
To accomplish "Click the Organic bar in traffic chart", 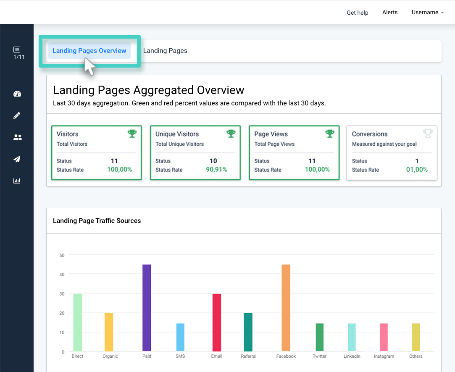I will coord(109,332).
